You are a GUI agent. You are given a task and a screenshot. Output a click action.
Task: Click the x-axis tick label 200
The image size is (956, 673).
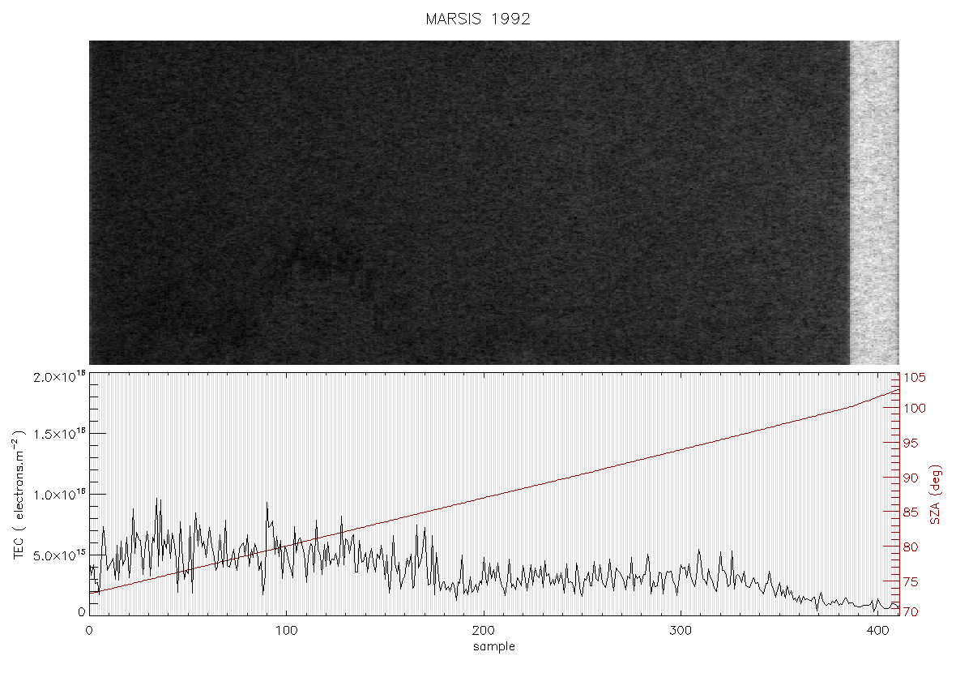tap(484, 630)
